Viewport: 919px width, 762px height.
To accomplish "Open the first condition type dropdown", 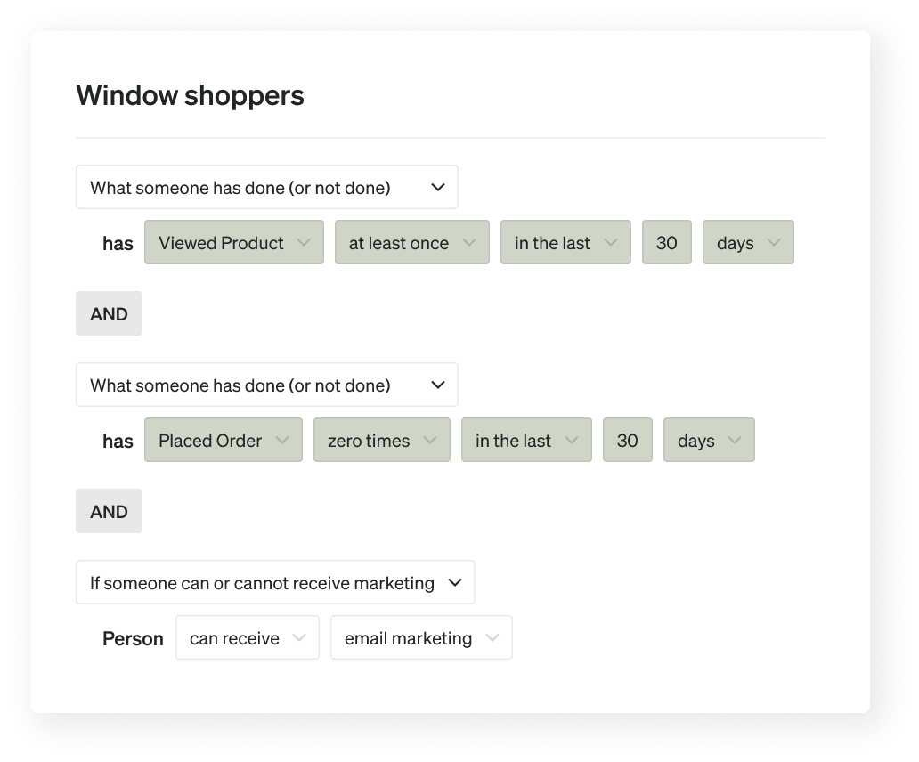I will (266, 188).
